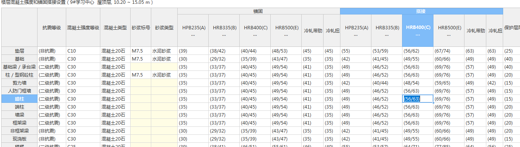Screen dimensions: 520x147
Task: Click the 砂浆标号 column header
Action: pyautogui.click(x=141, y=27)
